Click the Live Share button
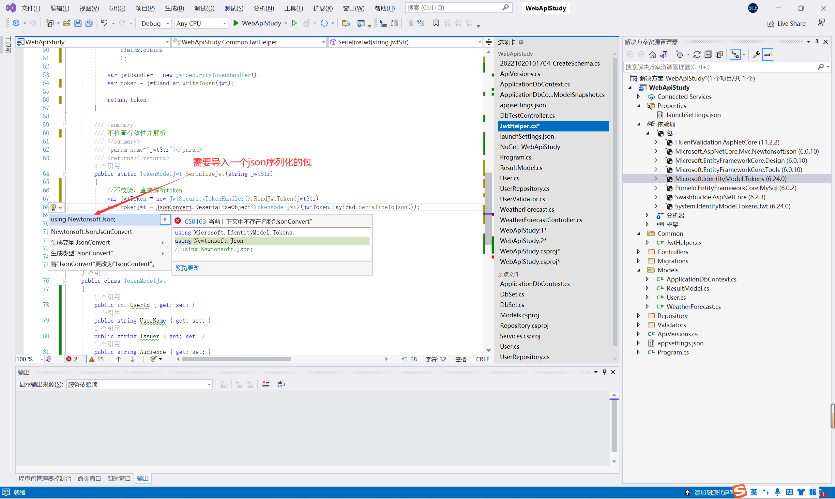This screenshot has width=835, height=499. pyautogui.click(x=786, y=23)
